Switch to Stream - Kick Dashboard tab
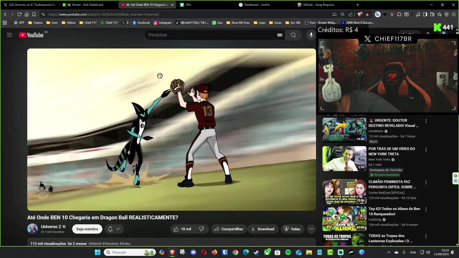This screenshot has height=258, width=459. click(x=88, y=5)
